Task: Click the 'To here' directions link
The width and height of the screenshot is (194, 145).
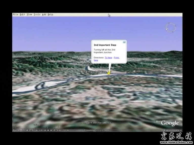Action: [x=108, y=58]
